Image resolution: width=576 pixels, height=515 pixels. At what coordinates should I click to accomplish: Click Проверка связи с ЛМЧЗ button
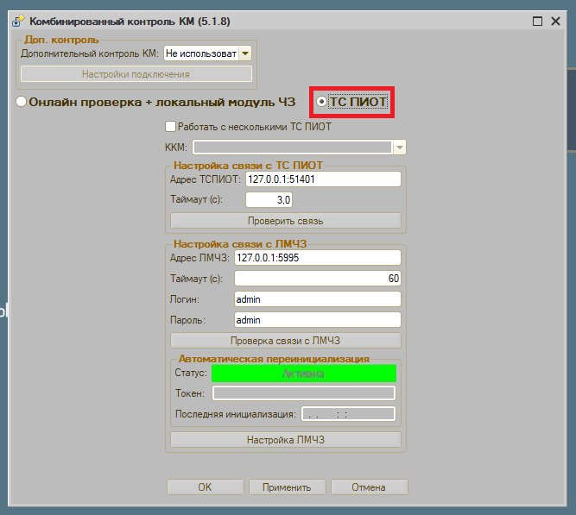(286, 341)
